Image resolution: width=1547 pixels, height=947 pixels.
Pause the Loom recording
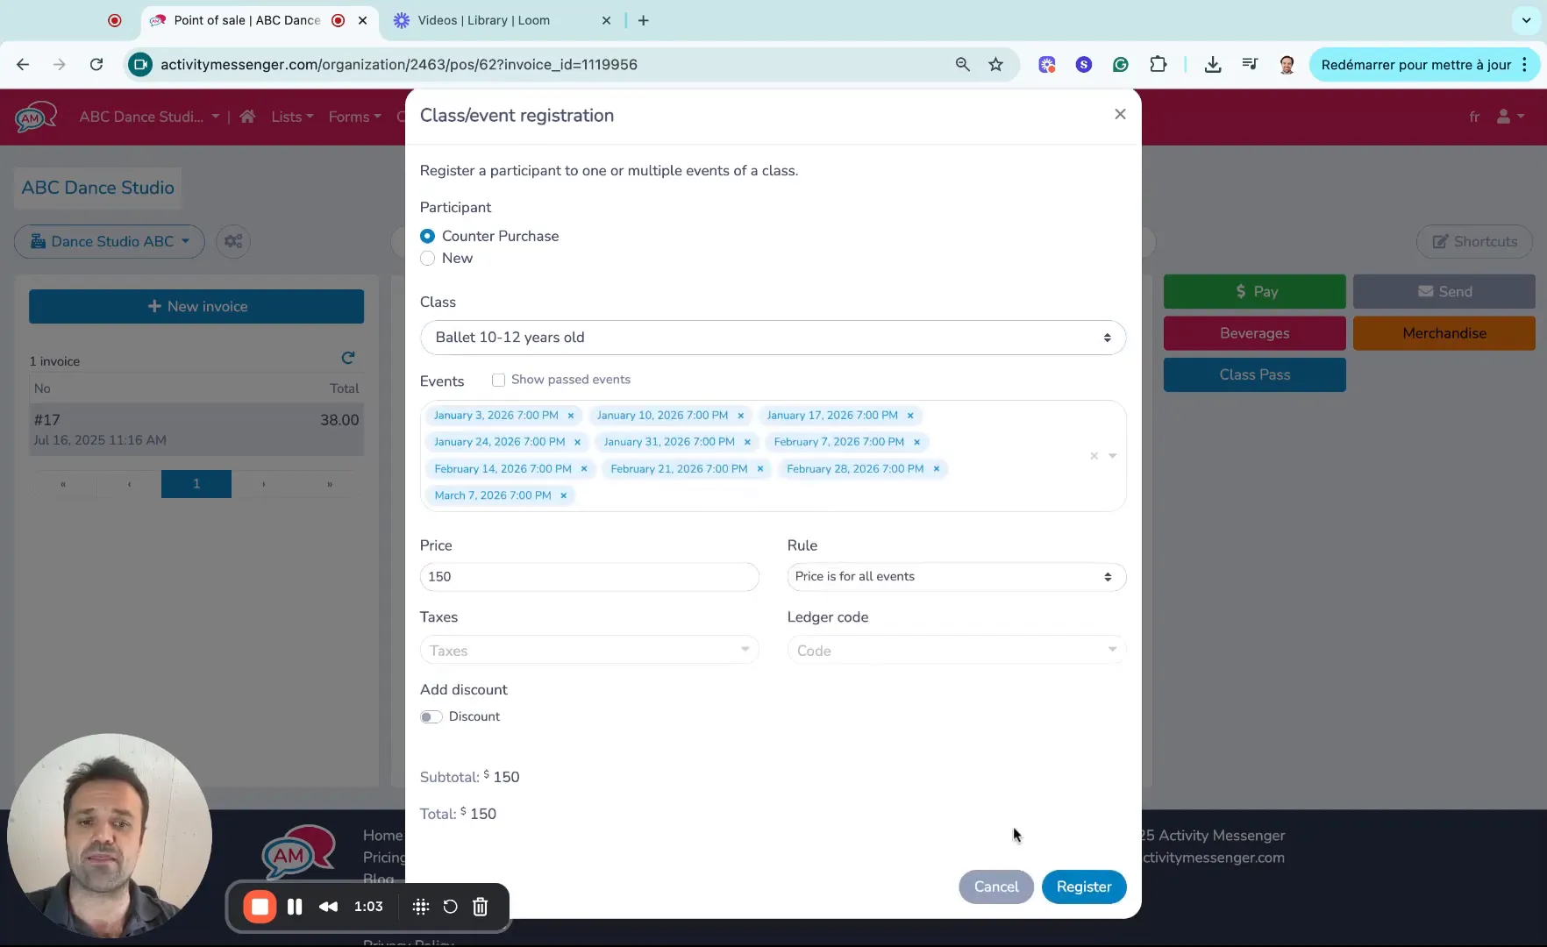(x=295, y=907)
